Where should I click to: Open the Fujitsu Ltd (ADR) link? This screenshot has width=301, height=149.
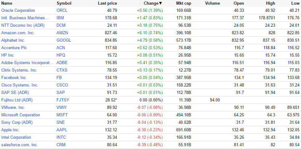coord(17,100)
